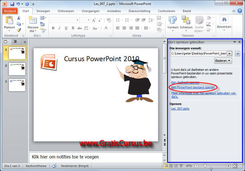
Task: Switch to Reading view
Action: pos(176,166)
